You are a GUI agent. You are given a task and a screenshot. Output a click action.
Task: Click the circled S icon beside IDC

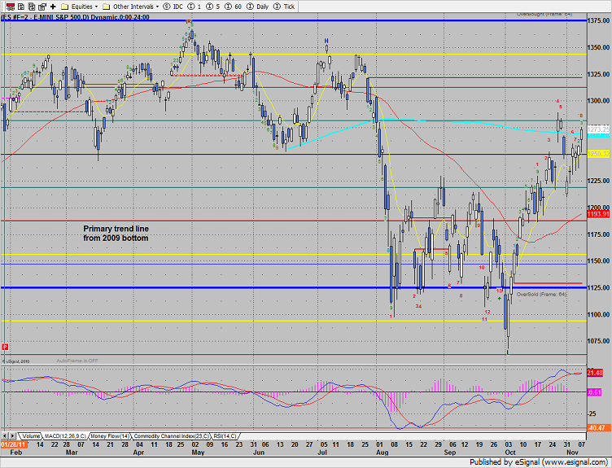[167, 7]
